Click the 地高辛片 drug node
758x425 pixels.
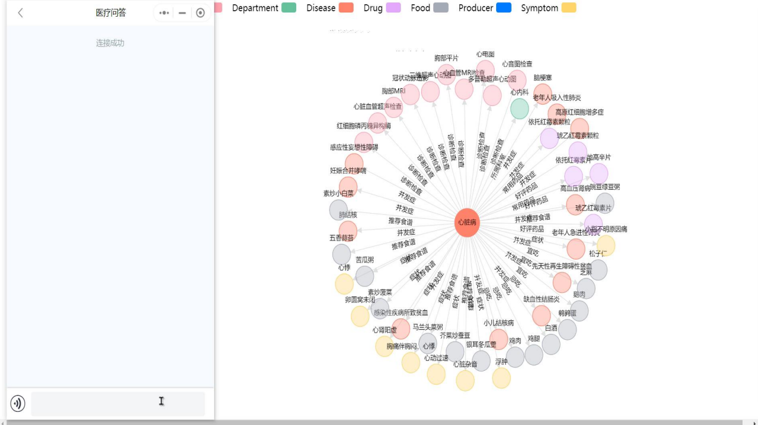599,173
